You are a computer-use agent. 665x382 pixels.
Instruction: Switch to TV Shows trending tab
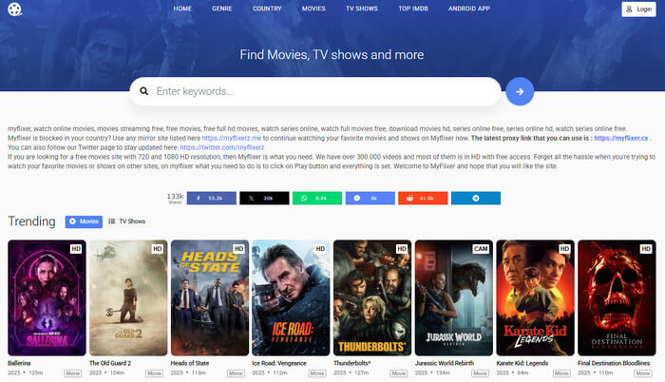tap(126, 221)
